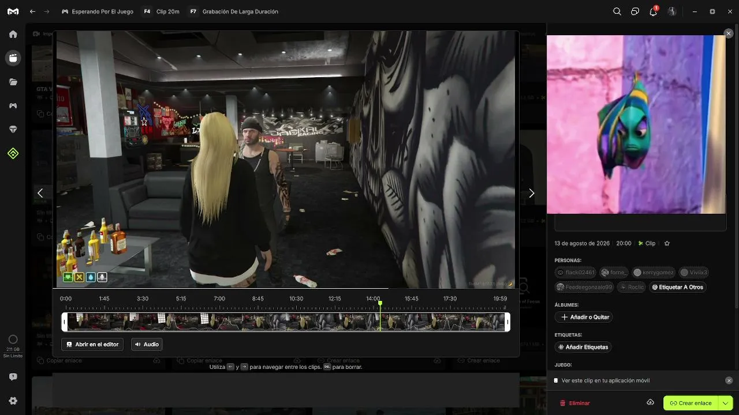The image size is (739, 415).
Task: Click the clip video preview
Action: pos(285,159)
